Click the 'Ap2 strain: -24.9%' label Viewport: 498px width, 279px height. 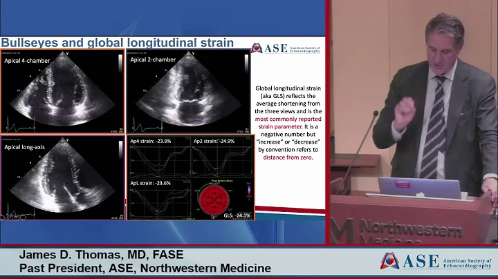tap(214, 141)
